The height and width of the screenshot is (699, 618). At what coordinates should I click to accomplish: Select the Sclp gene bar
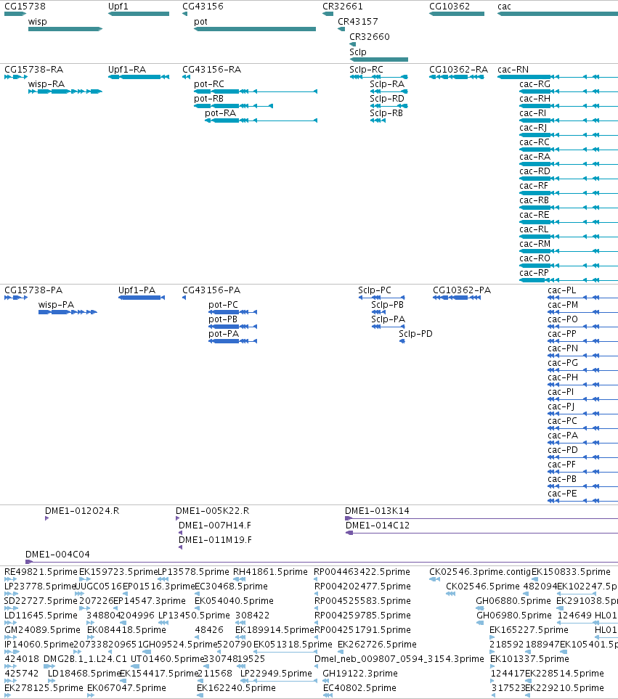(378, 60)
